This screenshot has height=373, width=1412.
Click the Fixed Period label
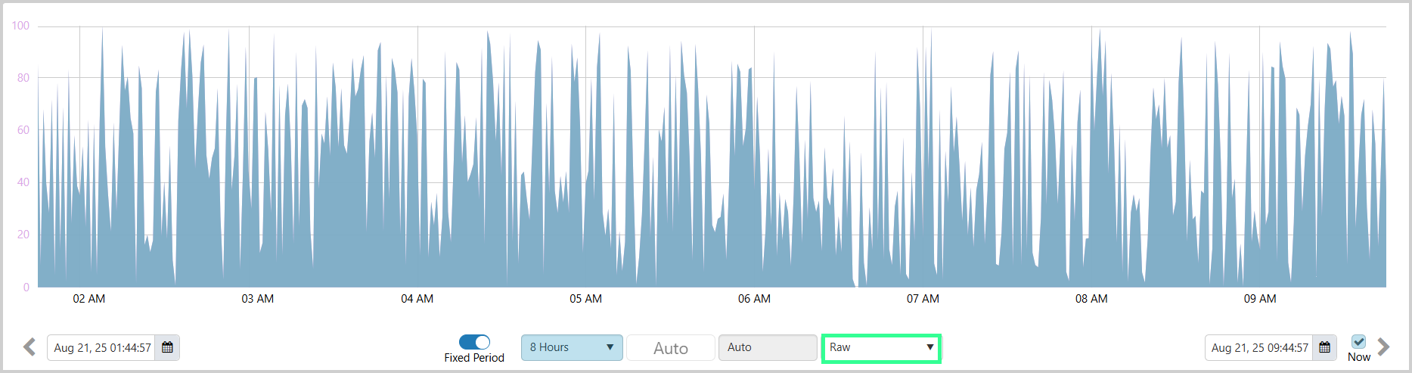pos(474,358)
